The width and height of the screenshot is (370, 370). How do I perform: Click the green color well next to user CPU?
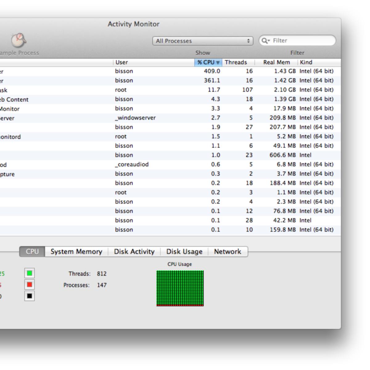point(29,273)
